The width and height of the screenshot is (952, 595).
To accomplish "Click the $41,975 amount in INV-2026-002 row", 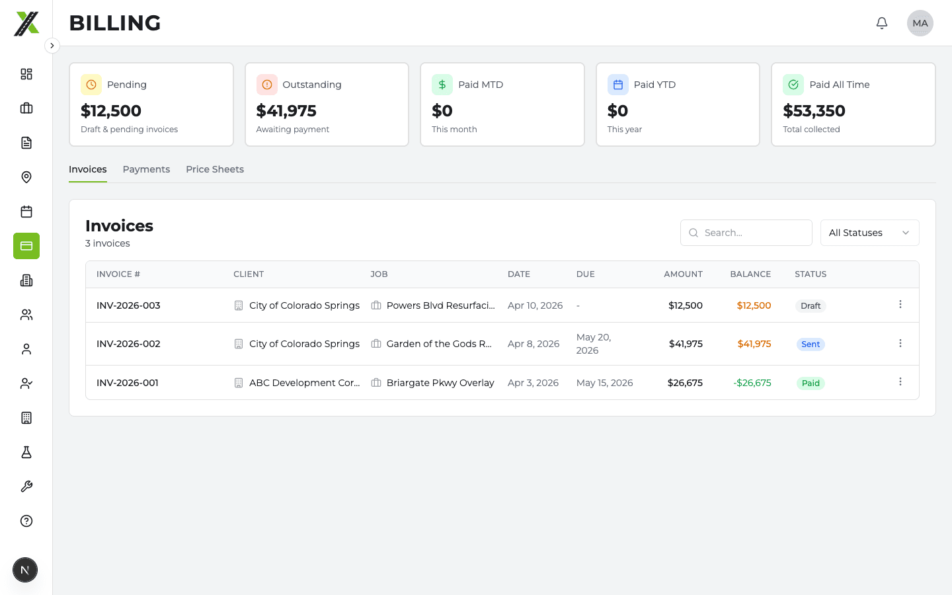I will 686,344.
